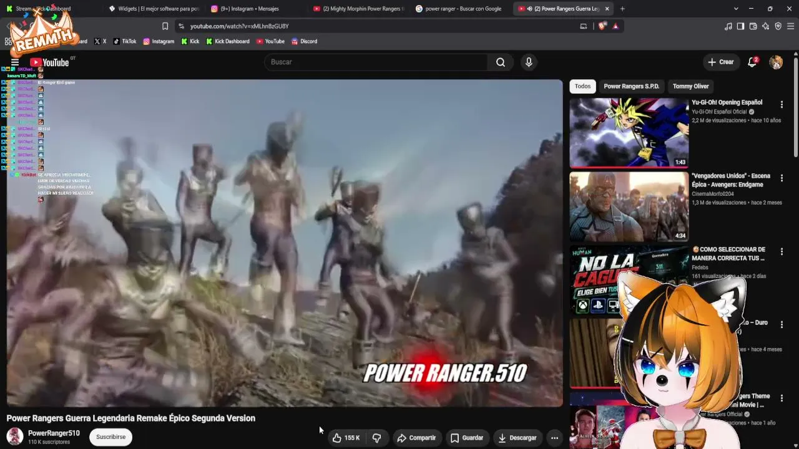
Task: Select the Tommy Oliver filter chip
Action: [x=690, y=86]
